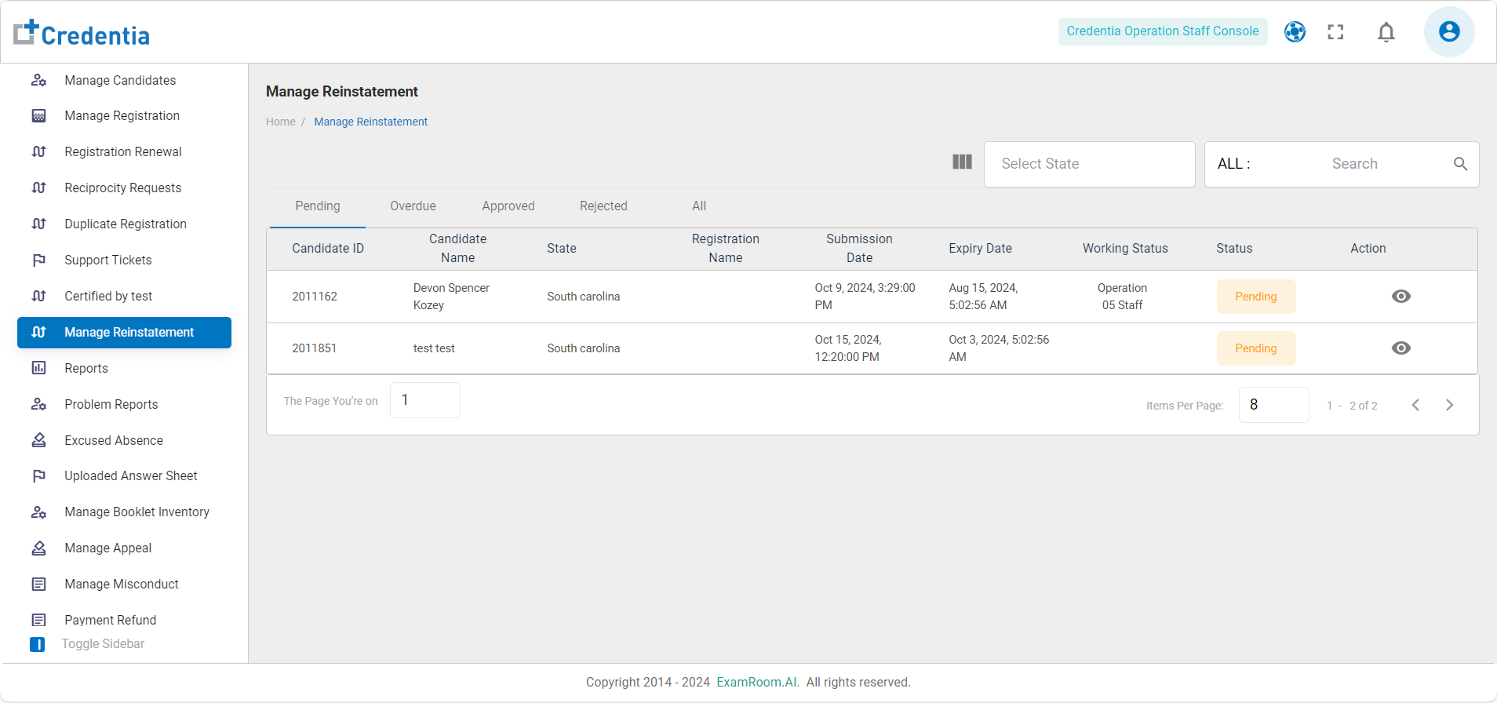Click the Reports chart icon
Viewport: 1497px width, 703px height.
coord(38,368)
